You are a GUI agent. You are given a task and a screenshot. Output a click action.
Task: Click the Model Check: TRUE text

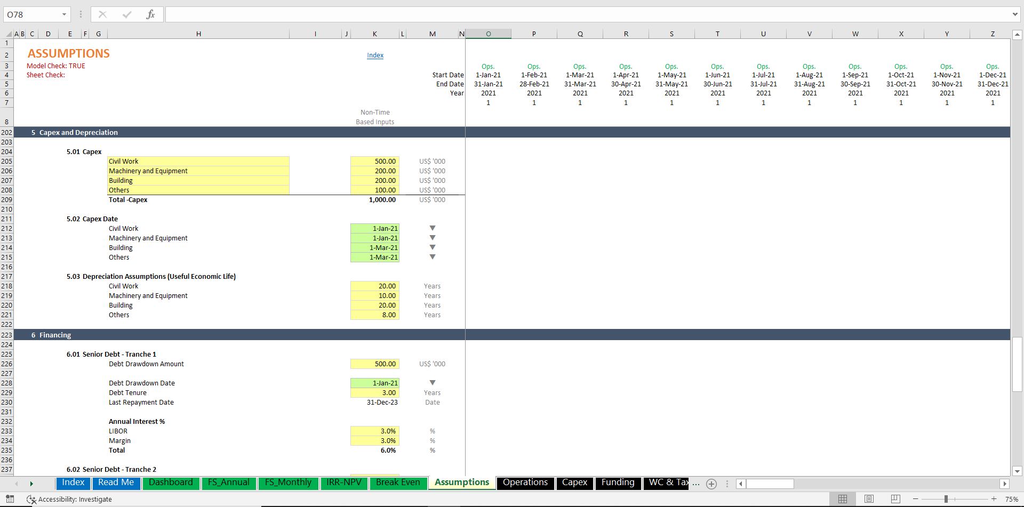pyautogui.click(x=56, y=66)
